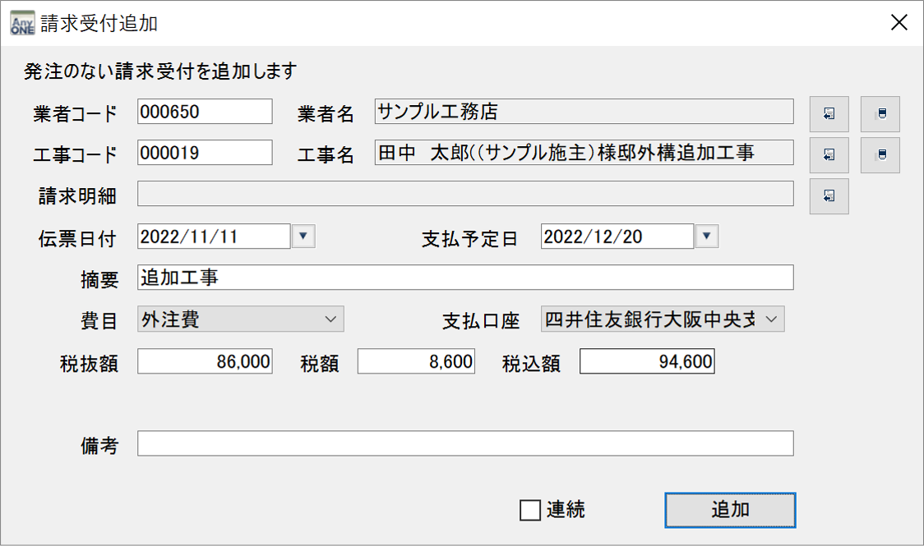Open the 支払予定日 date picker dropdown

(x=706, y=236)
